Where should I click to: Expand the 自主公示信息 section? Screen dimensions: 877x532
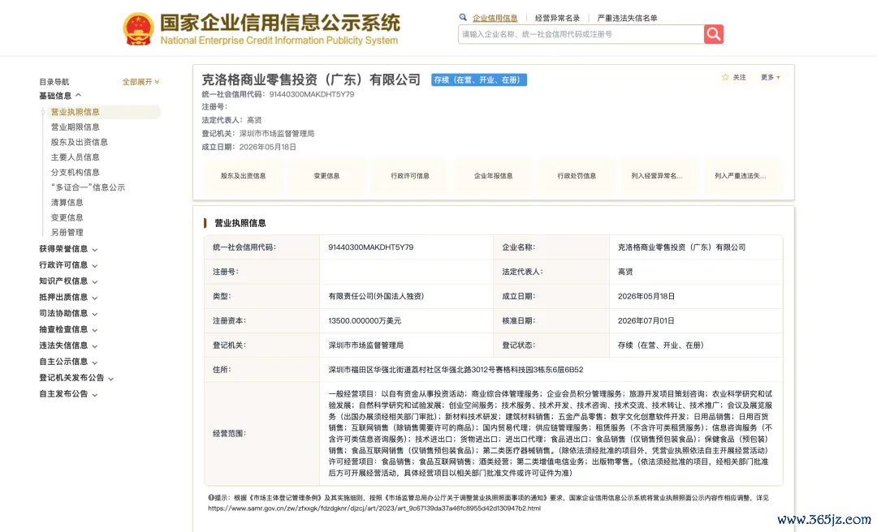(68, 362)
